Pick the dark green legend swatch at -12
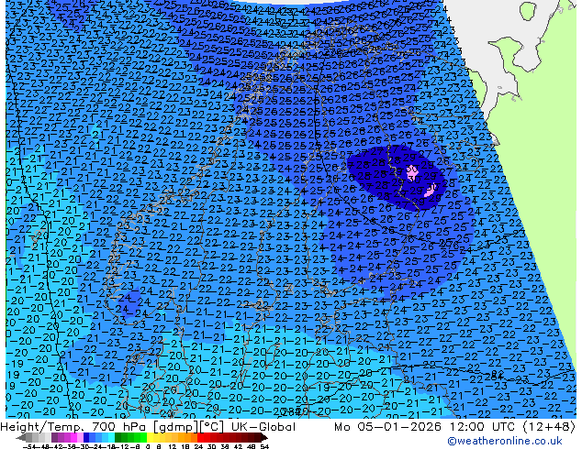582x449 pixels. (118, 437)
